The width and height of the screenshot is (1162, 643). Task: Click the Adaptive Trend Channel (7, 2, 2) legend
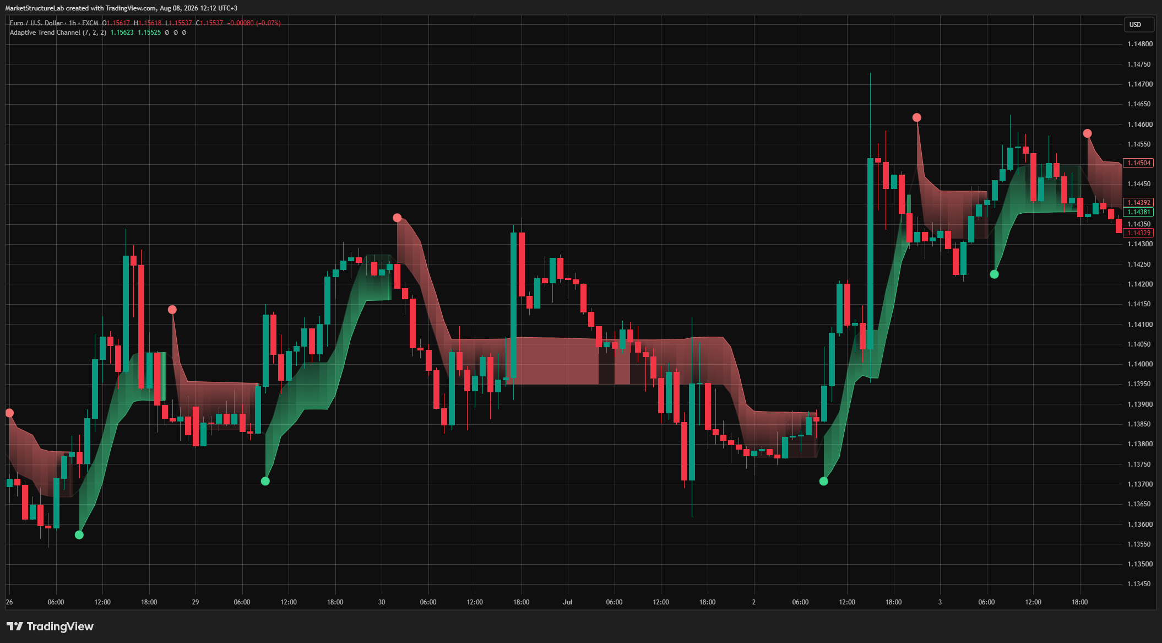[x=58, y=33]
